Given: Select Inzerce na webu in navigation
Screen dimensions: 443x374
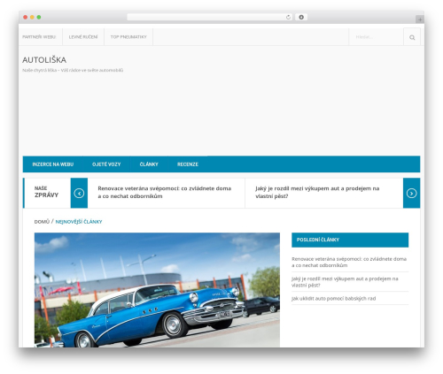Looking at the screenshot, I should [x=53, y=164].
